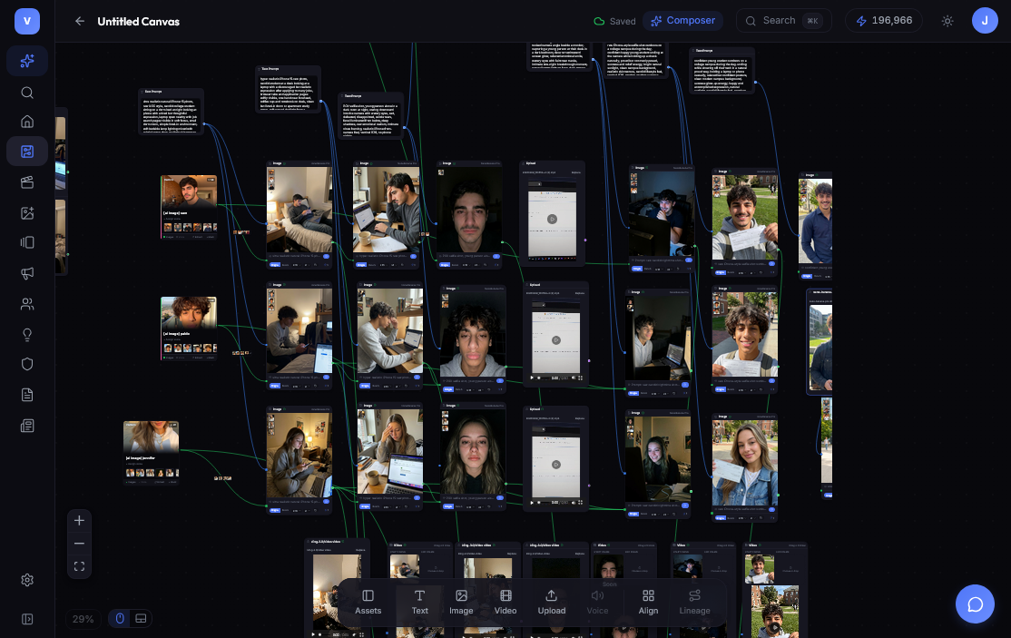Open the lightbulb ideas icon

[x=27, y=335]
